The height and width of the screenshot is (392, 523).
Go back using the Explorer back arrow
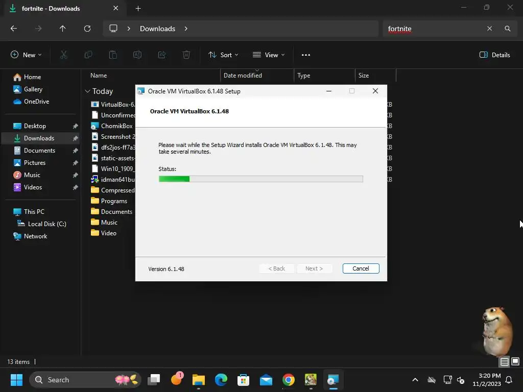click(x=14, y=29)
